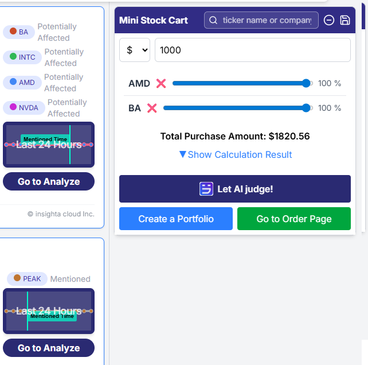Expand Show Calculation Result
This screenshot has height=365, width=368.
236,154
